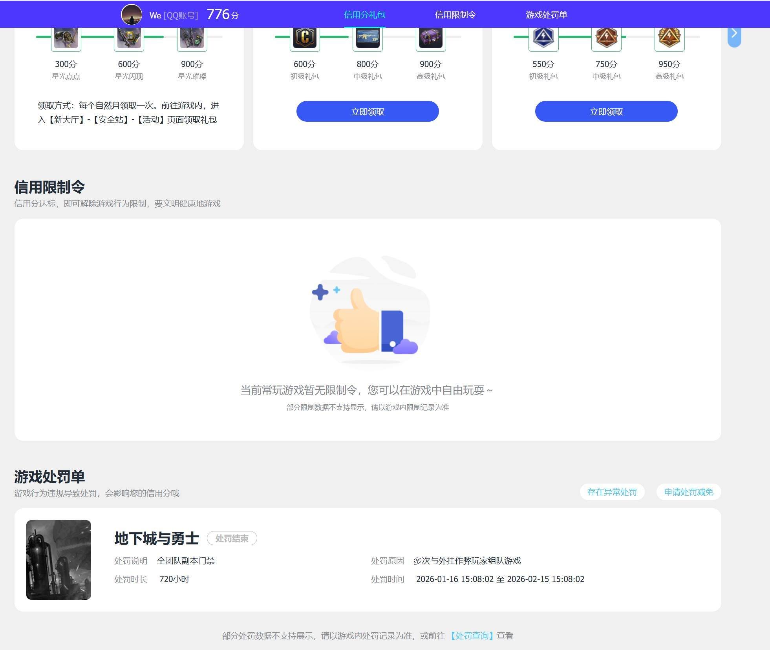Click the 地下城与勇士 game thumbnail
This screenshot has height=650, width=770.
(x=59, y=560)
